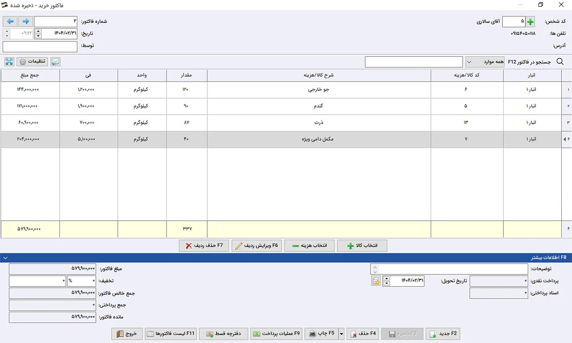Click the invoice search text field

pyautogui.click(x=414, y=62)
